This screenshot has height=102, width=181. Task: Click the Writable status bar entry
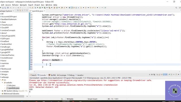pos(70,99)
